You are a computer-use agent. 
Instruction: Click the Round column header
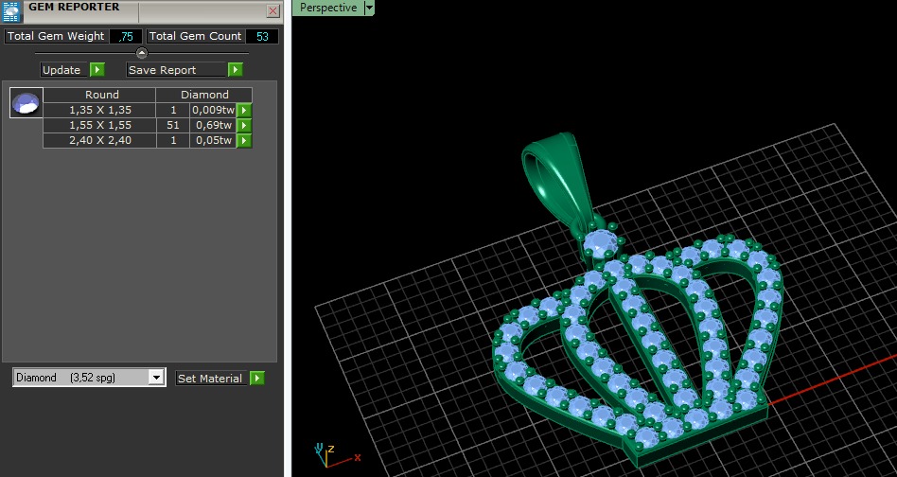[99, 95]
